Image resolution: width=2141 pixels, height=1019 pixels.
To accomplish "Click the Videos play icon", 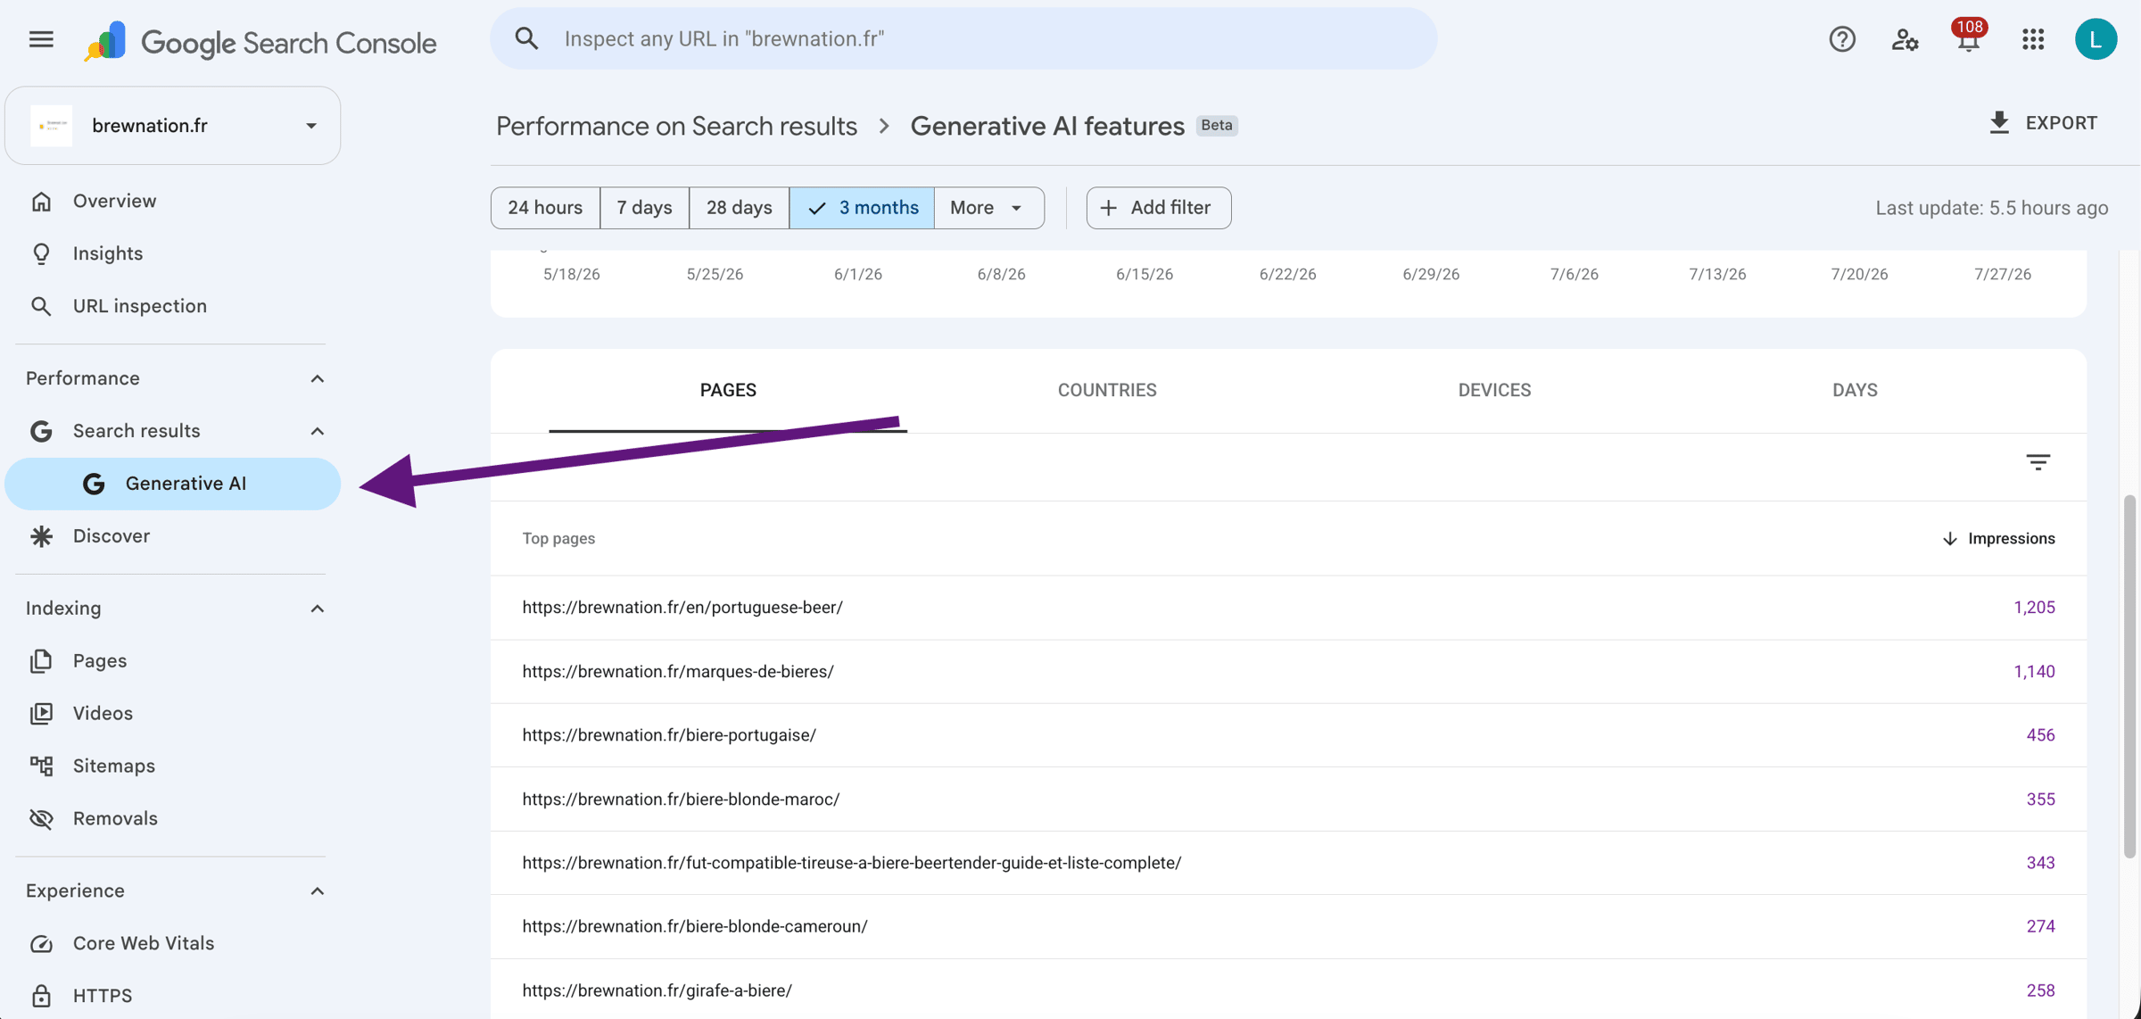I will click(41, 714).
